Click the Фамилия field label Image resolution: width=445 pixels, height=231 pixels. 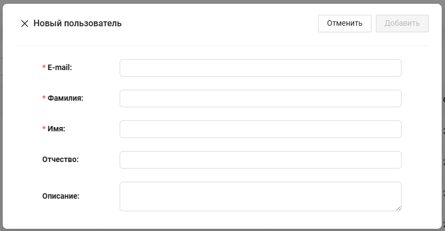tap(65, 98)
